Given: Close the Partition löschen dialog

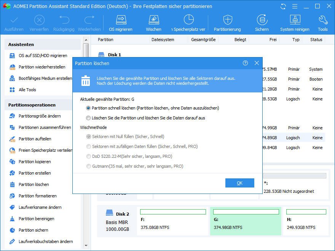Looking at the screenshot, I should point(257,63).
